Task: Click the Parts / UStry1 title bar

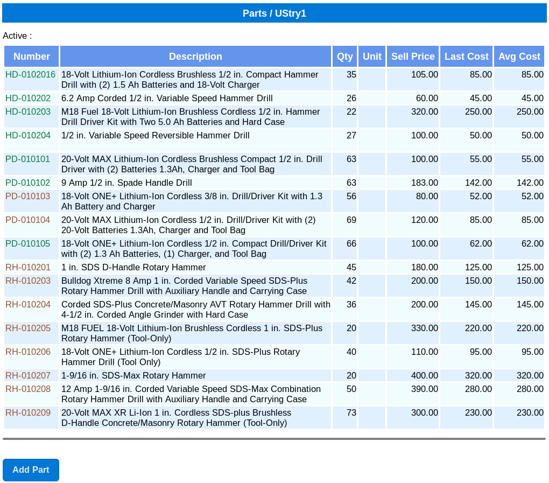Action: pyautogui.click(x=274, y=13)
